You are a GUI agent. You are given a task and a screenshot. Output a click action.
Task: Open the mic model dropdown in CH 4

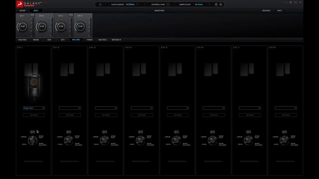pyautogui.click(x=142, y=108)
